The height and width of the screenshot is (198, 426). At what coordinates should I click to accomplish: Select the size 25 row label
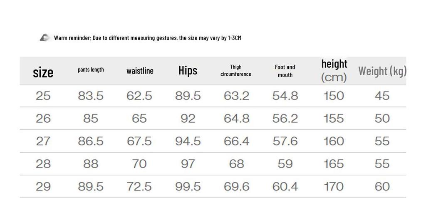pos(43,96)
